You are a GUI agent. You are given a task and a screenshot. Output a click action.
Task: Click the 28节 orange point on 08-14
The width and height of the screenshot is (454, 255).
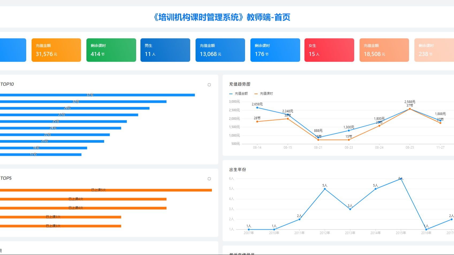click(x=257, y=121)
